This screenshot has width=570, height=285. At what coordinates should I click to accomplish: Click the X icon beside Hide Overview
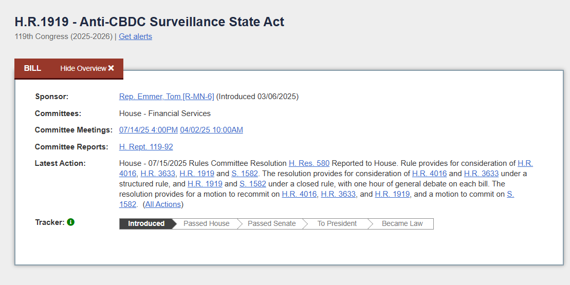tap(111, 68)
